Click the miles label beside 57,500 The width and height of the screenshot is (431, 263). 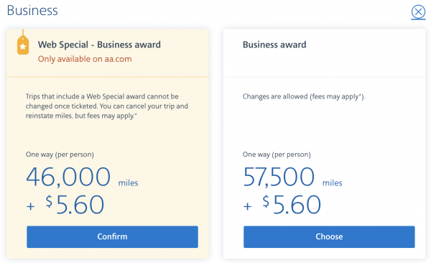(x=333, y=183)
